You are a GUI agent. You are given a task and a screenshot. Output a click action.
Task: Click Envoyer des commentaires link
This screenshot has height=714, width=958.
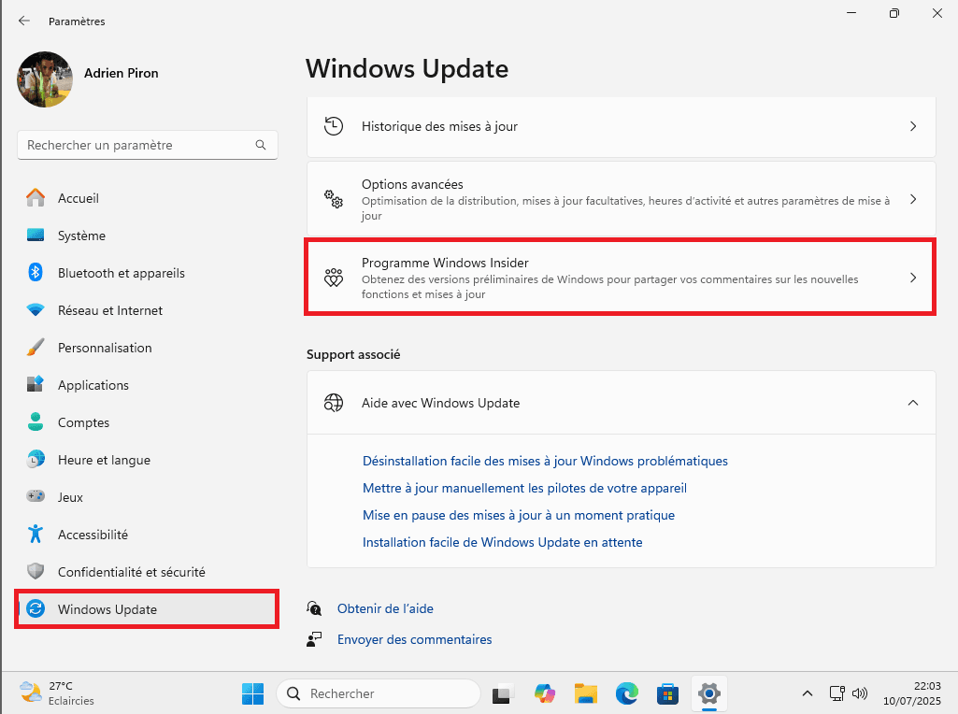point(414,639)
